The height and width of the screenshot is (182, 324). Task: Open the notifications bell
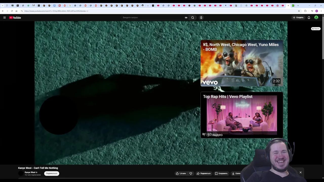309,17
